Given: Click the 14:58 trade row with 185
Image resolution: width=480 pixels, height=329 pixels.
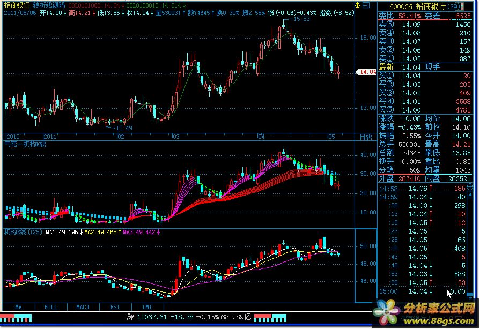Looking at the screenshot, I should pos(423,189).
